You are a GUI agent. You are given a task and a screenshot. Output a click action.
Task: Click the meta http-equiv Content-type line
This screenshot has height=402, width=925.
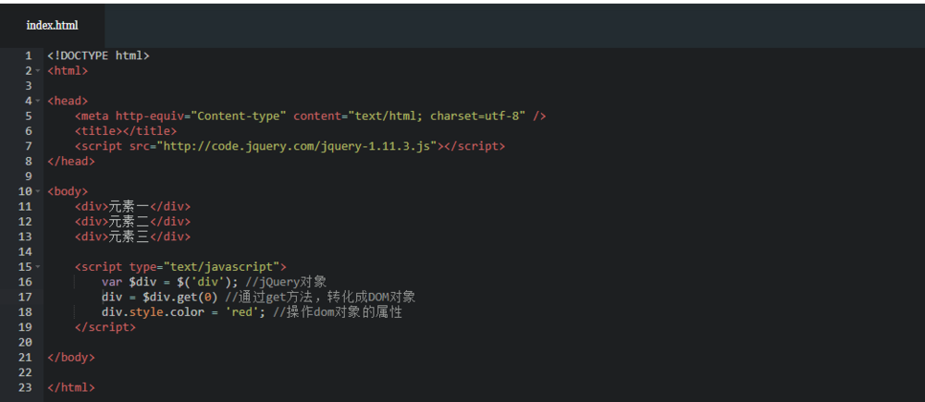coord(310,116)
